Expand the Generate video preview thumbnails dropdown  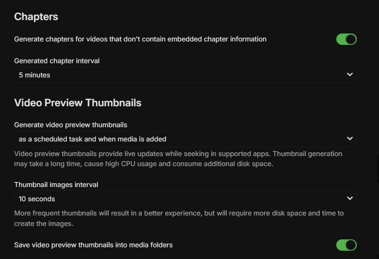[x=185, y=139]
